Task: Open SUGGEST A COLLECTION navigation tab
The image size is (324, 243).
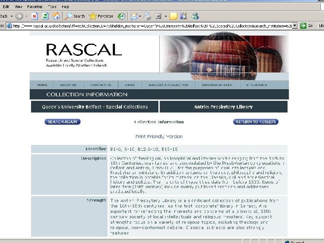Action: [168, 85]
